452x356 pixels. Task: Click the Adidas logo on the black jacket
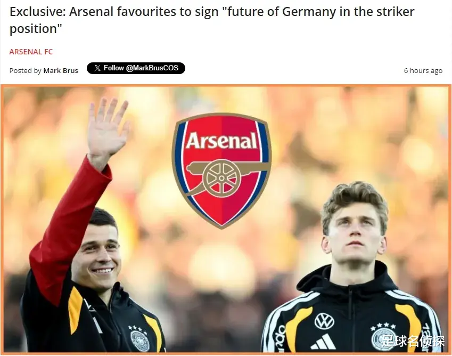pos(323,342)
